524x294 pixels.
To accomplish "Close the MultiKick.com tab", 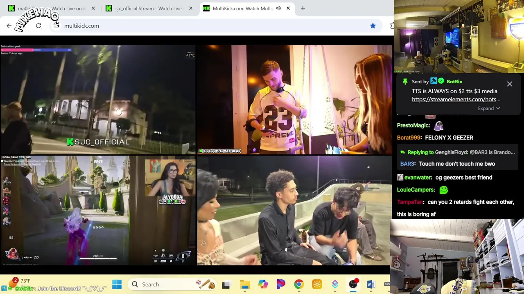I will tap(288, 8).
